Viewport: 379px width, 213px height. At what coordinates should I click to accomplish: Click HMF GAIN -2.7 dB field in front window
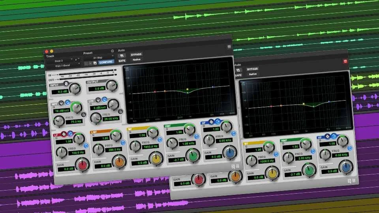[178, 160]
